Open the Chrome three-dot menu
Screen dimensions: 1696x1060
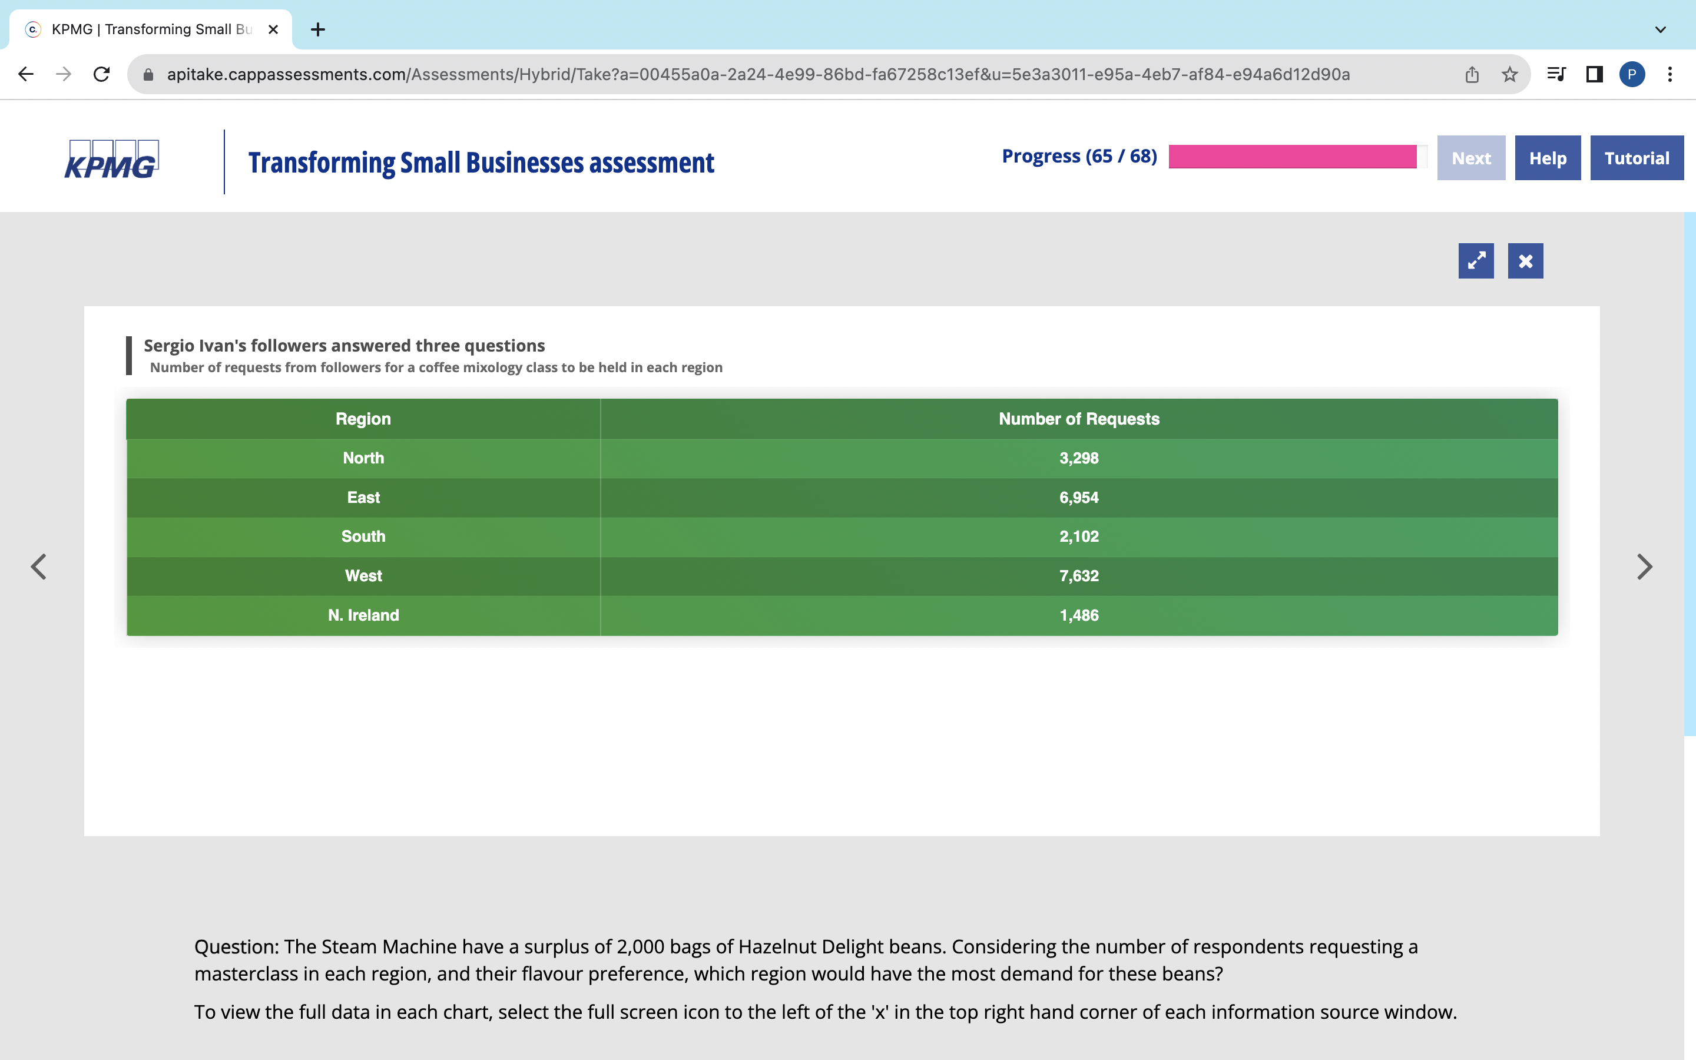pos(1670,74)
